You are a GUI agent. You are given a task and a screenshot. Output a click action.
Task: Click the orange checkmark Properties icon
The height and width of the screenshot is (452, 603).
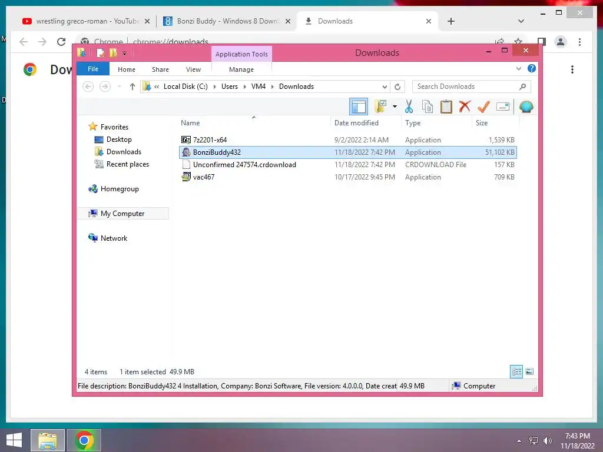[483, 107]
